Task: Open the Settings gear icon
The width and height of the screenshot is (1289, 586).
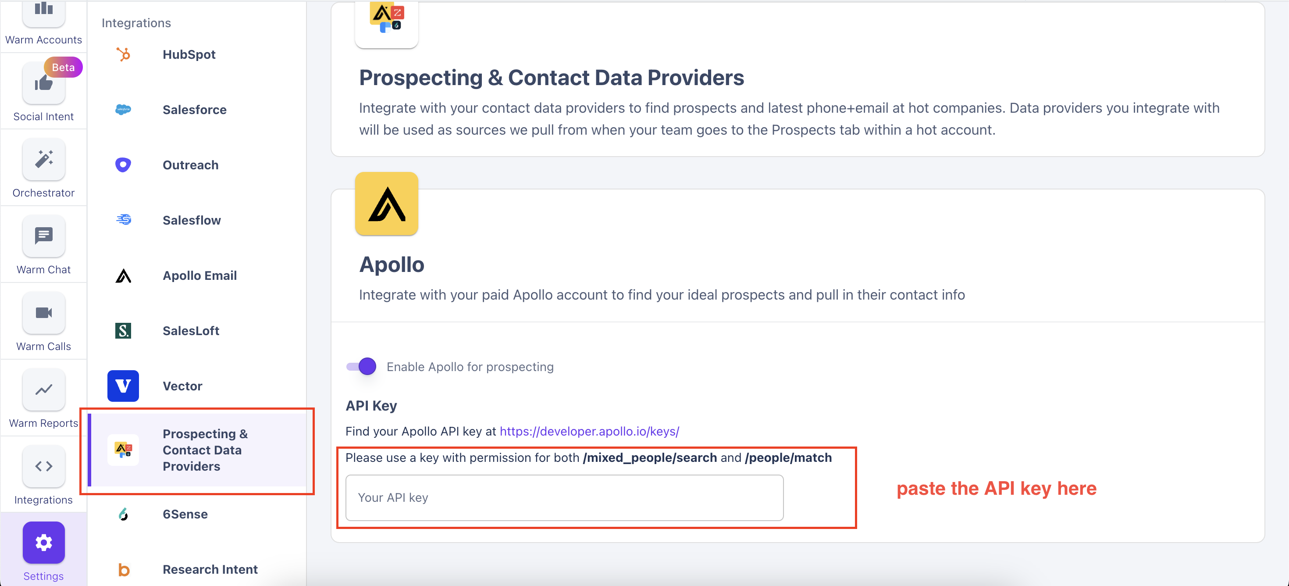Action: point(43,543)
